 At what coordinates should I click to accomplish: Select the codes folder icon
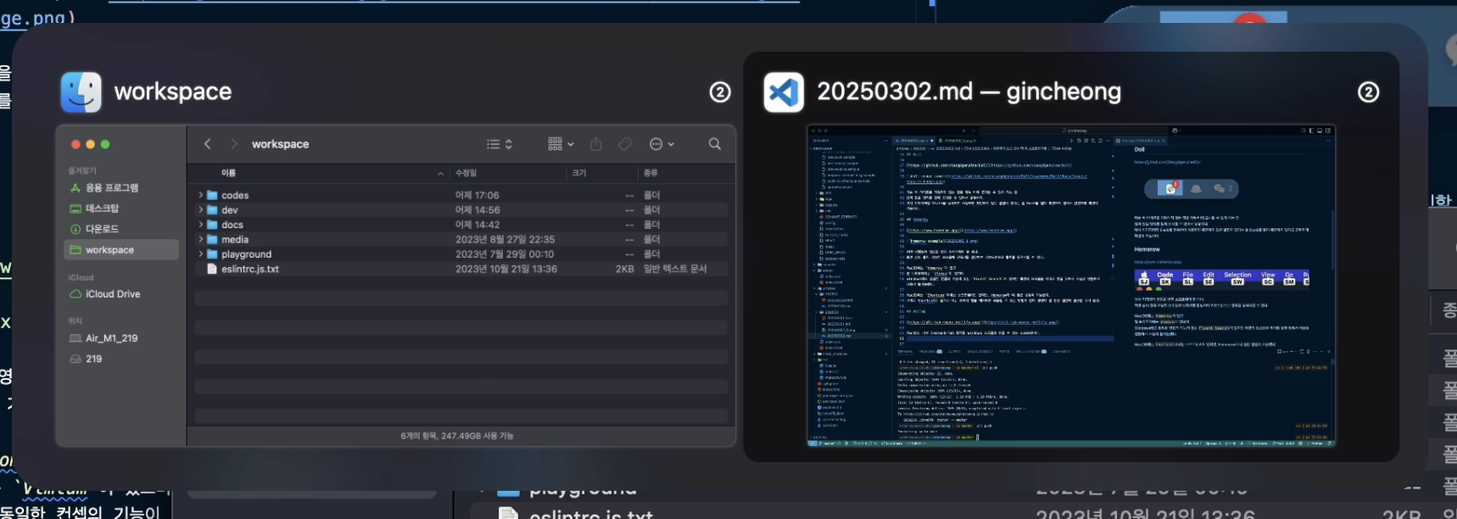[213, 195]
